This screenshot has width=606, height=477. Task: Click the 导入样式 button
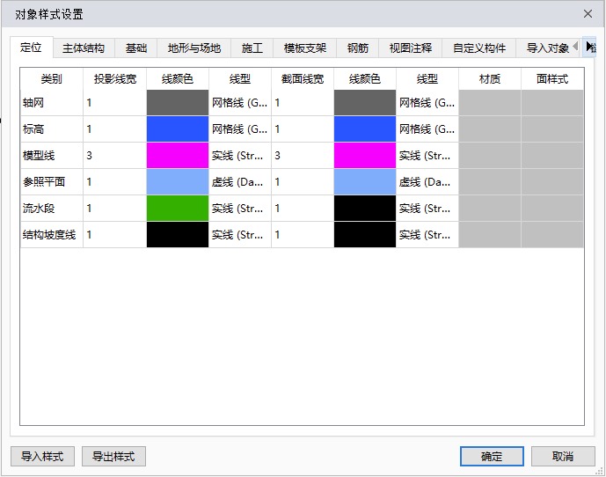coord(42,457)
